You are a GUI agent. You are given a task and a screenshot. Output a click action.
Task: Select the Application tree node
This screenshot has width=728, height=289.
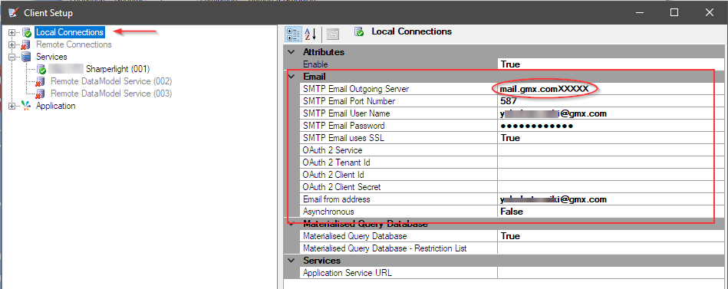click(56, 106)
